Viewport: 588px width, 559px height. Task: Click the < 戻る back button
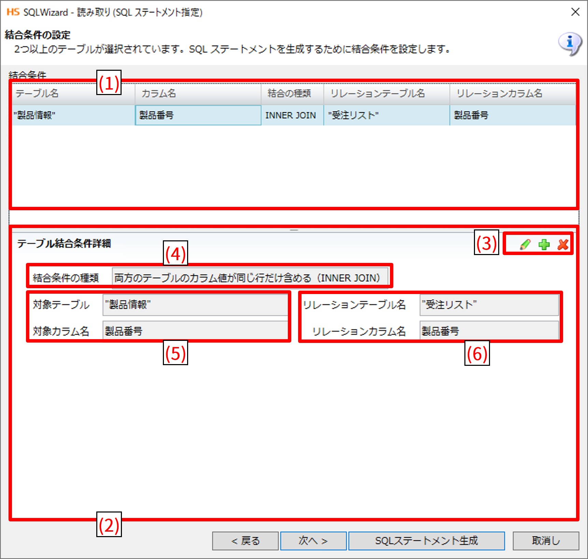(x=245, y=541)
